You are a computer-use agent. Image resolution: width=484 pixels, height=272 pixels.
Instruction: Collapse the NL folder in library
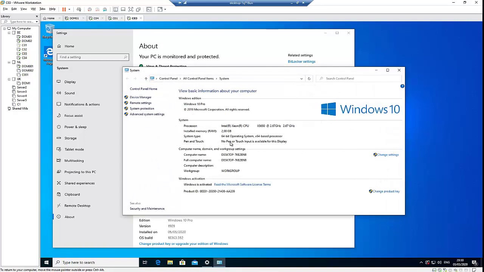(x=9, y=62)
